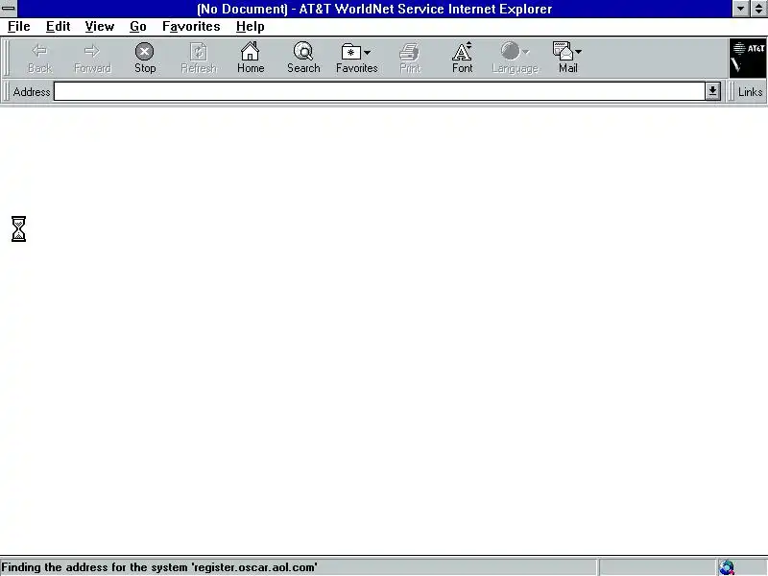Click the AT&T logo animation

pyautogui.click(x=748, y=59)
